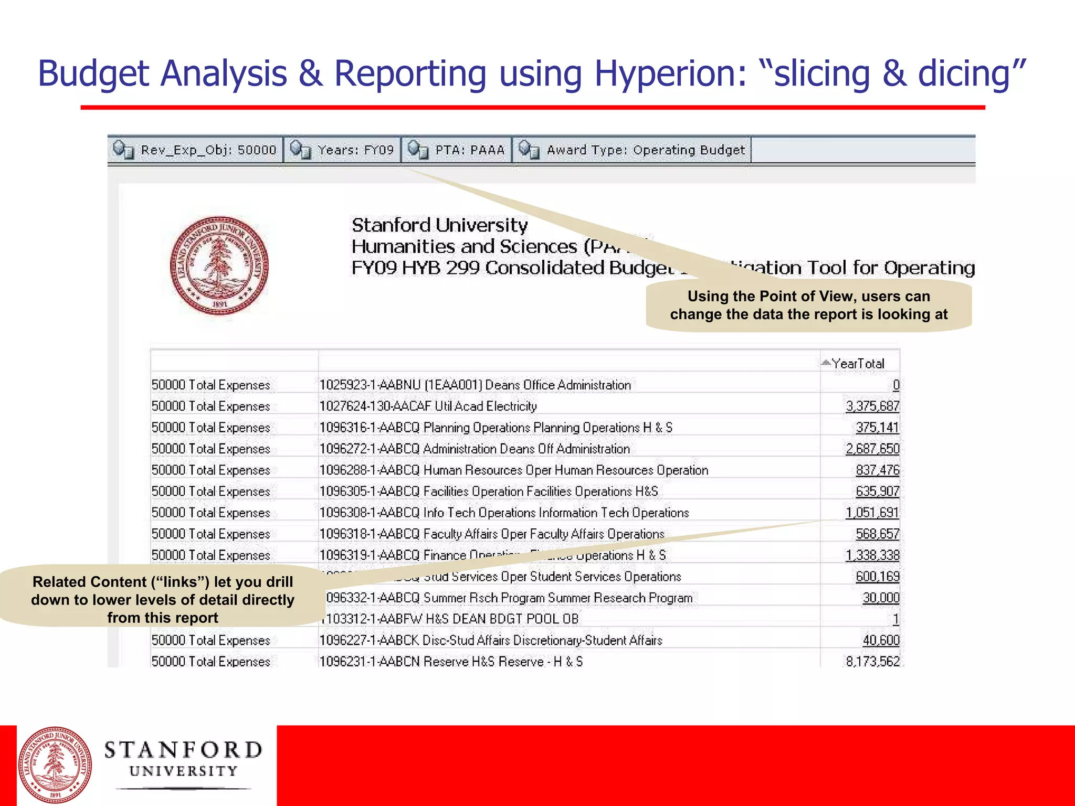The width and height of the screenshot is (1075, 806).
Task: Open the 0 value link for Deans Office
Action: coord(896,385)
